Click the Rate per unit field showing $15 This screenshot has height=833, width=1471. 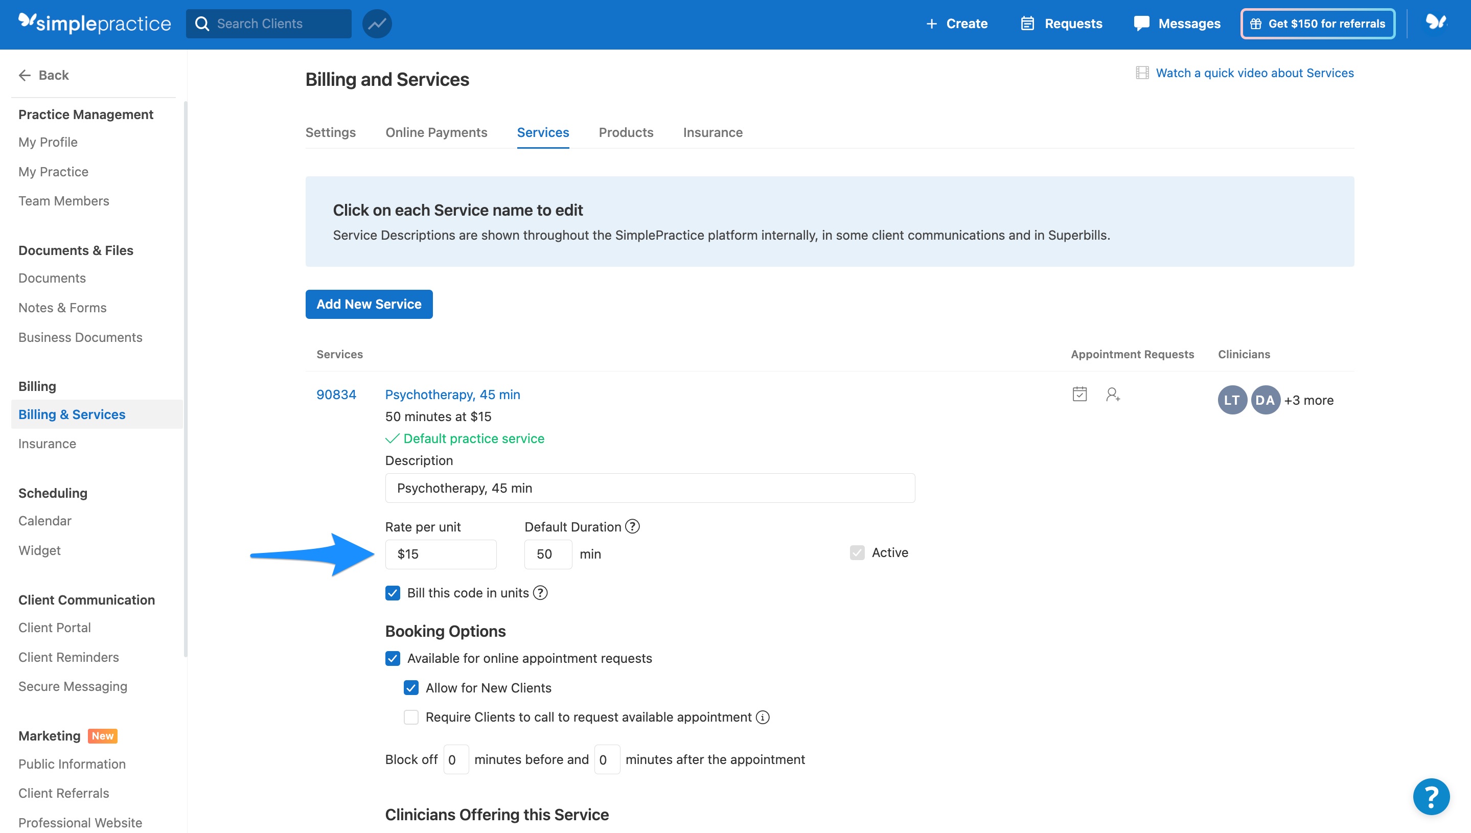(441, 554)
